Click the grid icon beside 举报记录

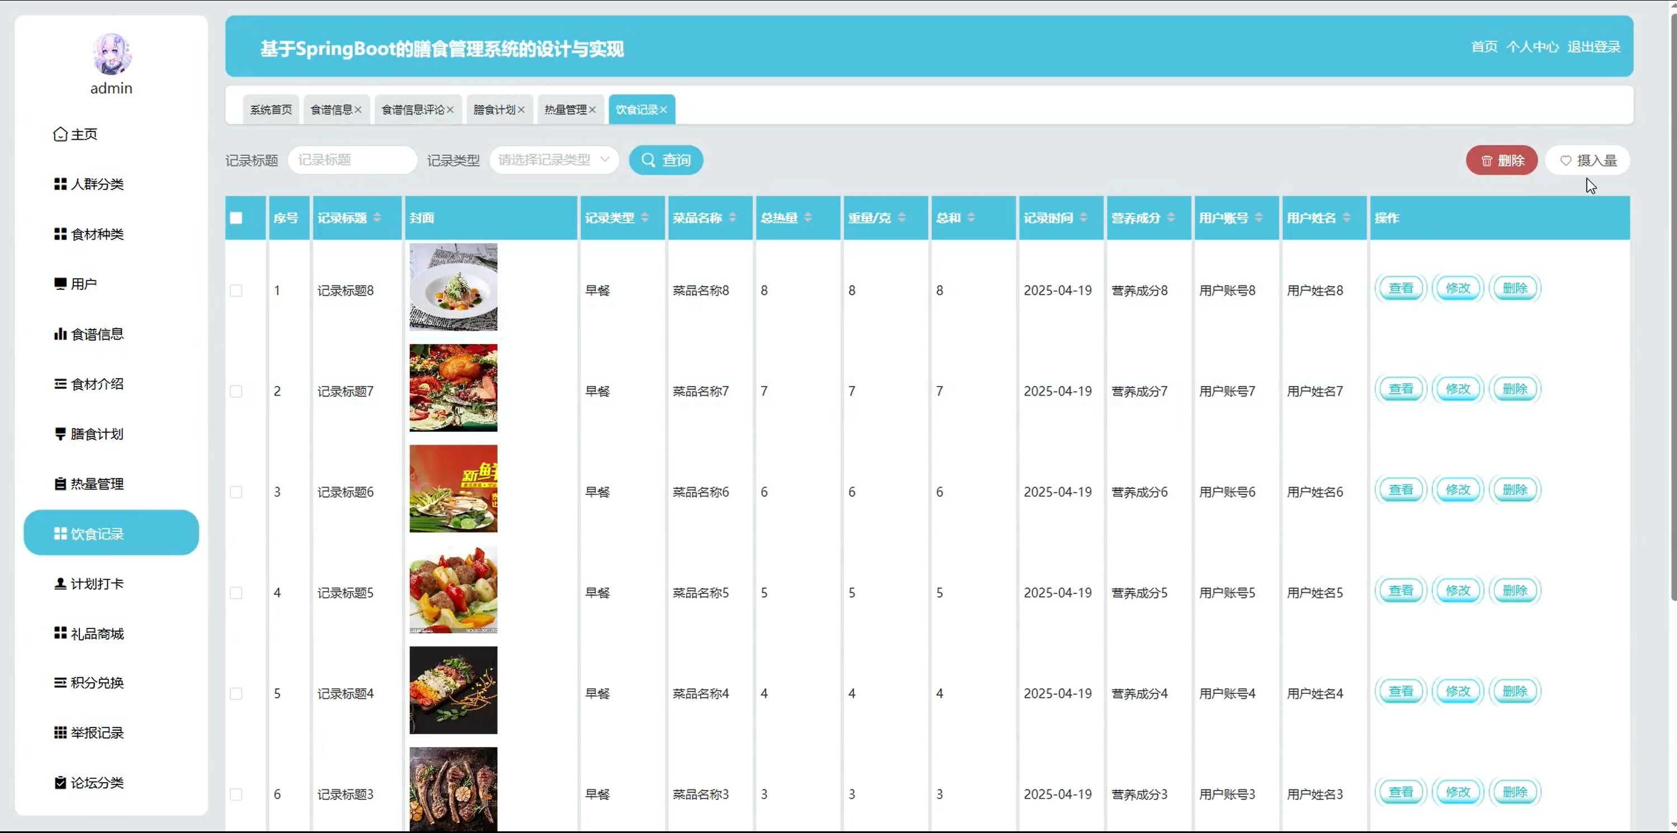pyautogui.click(x=60, y=733)
